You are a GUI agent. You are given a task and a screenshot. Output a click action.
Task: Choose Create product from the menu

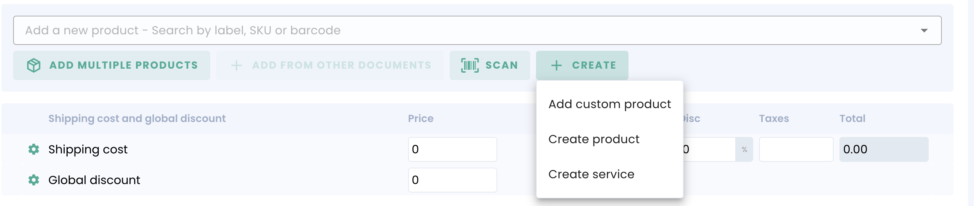coord(594,139)
